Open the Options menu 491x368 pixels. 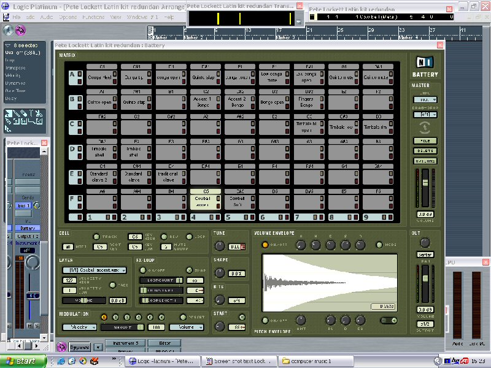click(68, 17)
